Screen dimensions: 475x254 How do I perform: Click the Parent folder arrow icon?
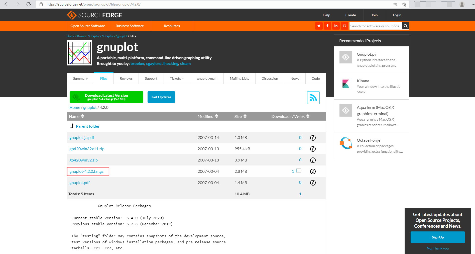point(72,126)
